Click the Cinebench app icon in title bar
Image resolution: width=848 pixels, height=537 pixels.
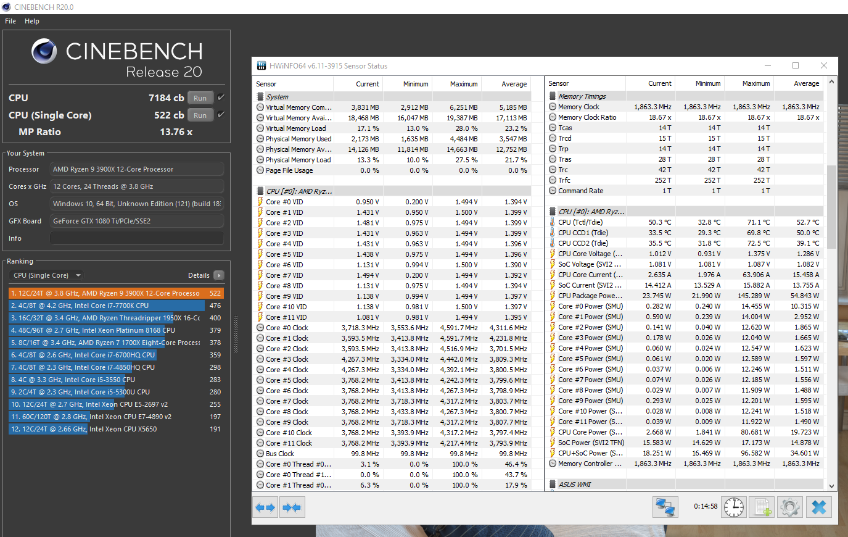pos(6,7)
